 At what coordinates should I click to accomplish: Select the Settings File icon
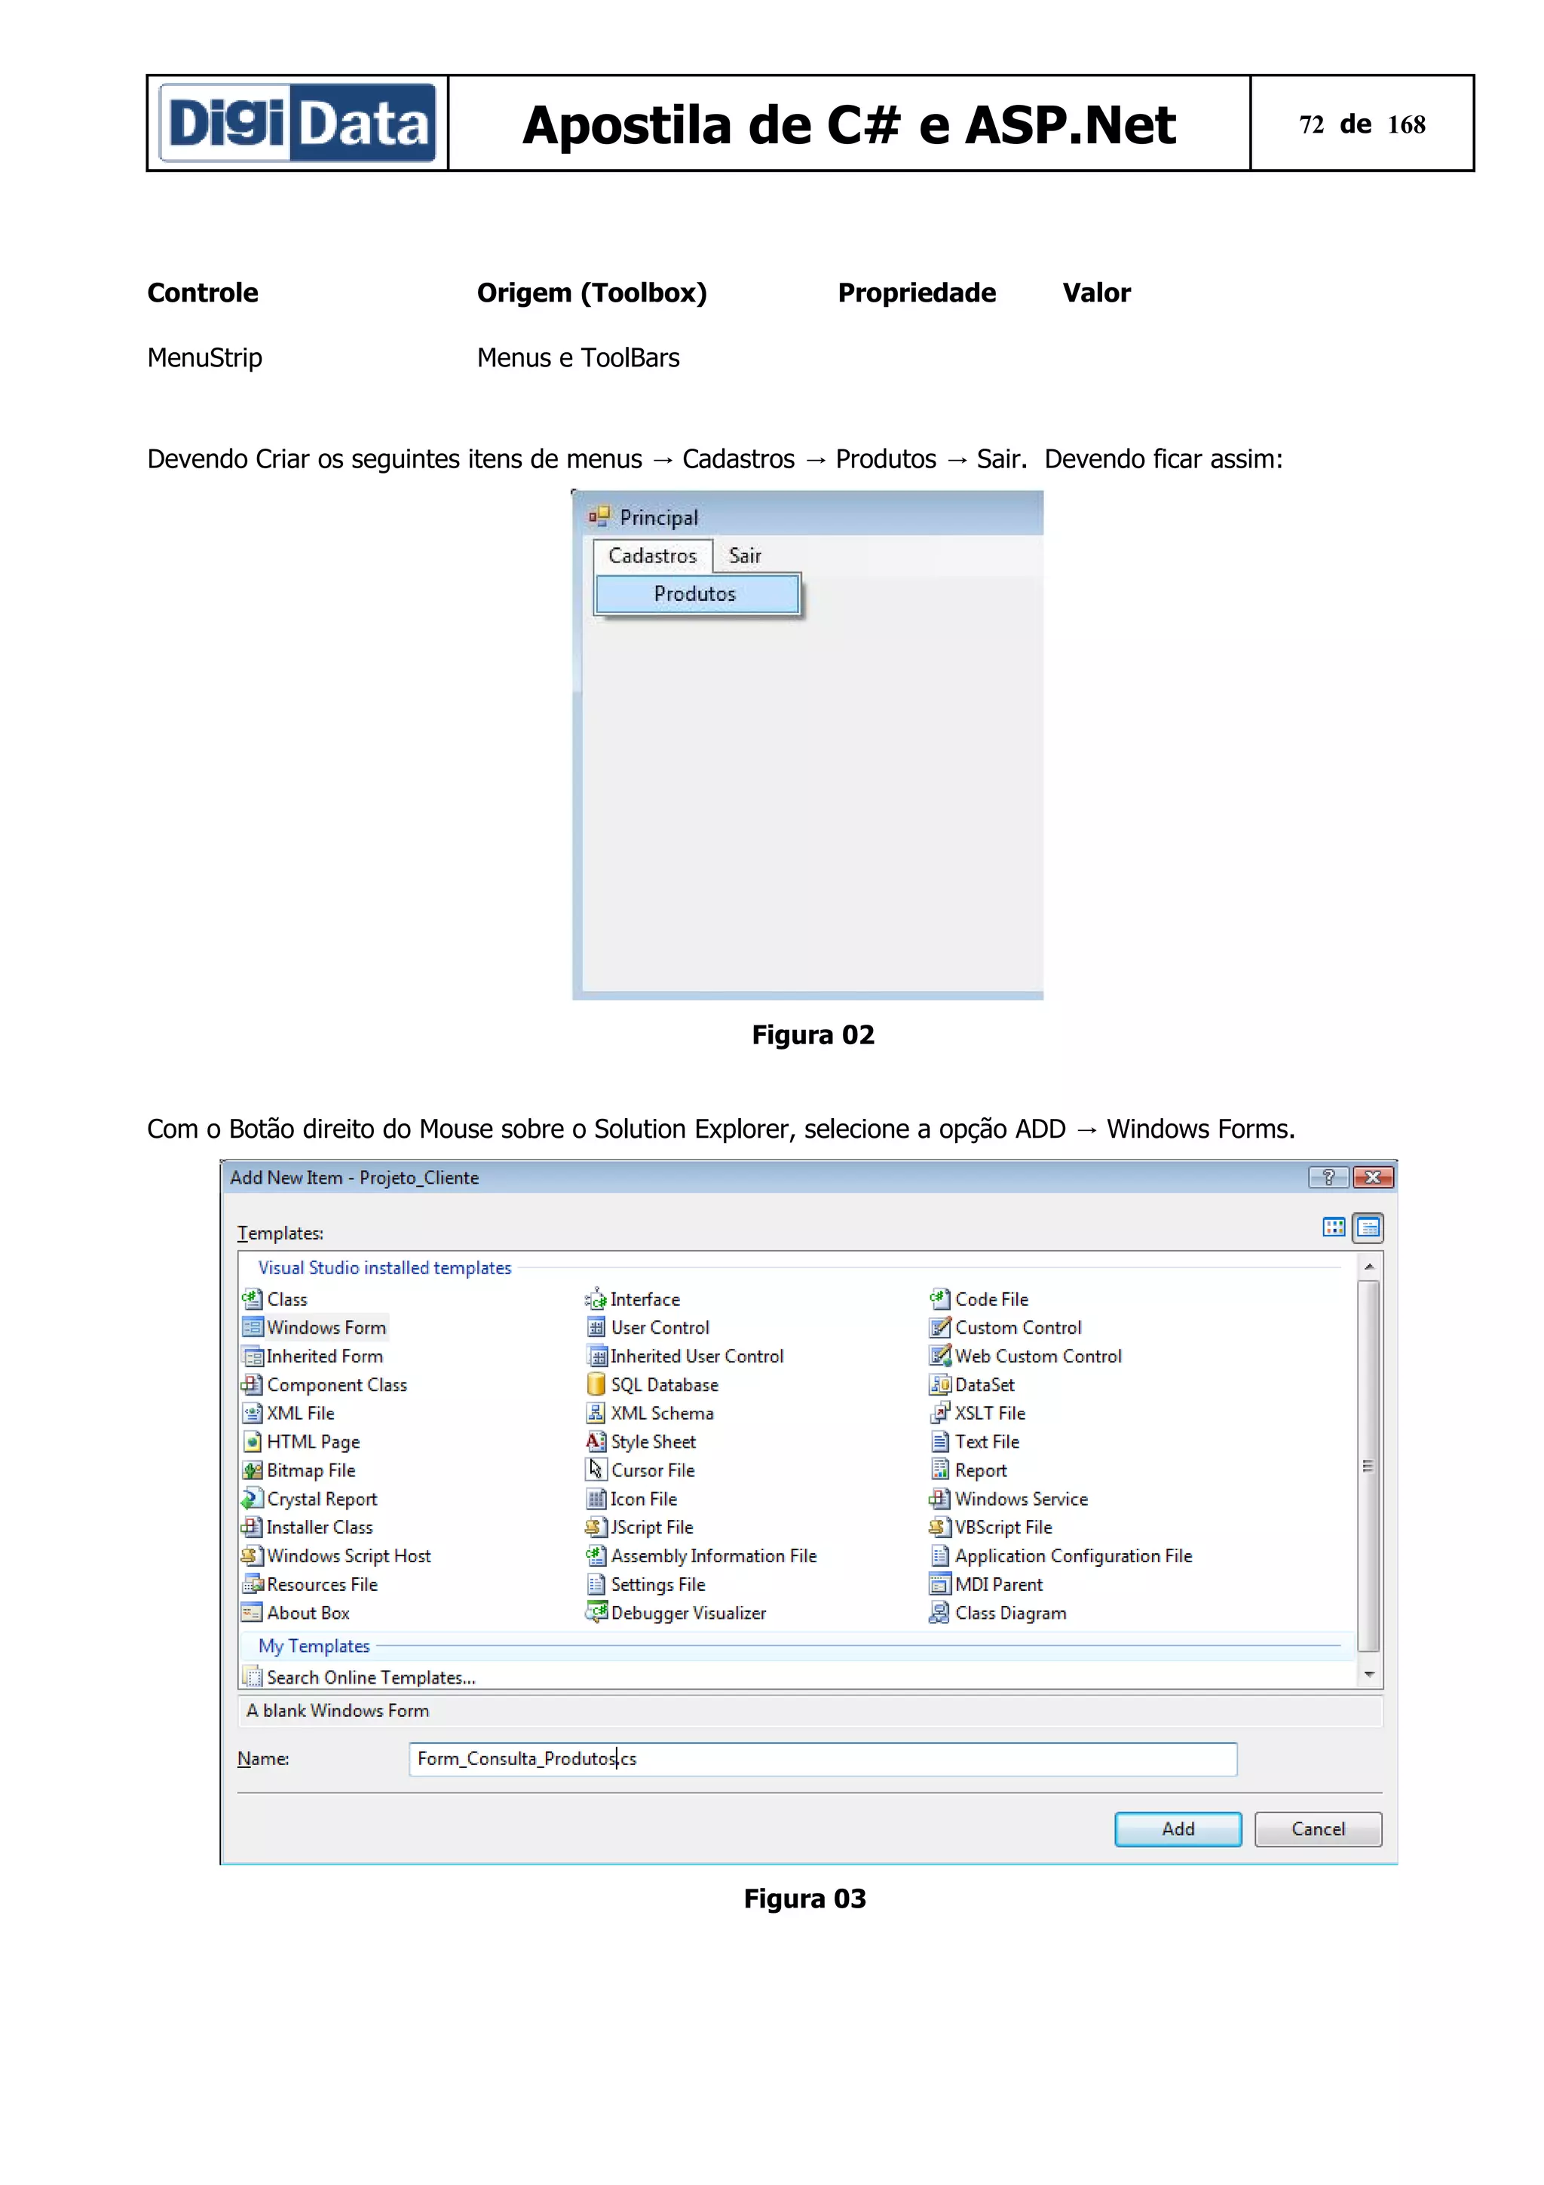coord(596,1583)
